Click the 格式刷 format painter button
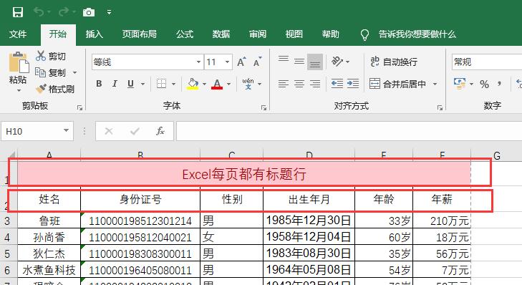This screenshot has width=522, height=285. pyautogui.click(x=55, y=89)
